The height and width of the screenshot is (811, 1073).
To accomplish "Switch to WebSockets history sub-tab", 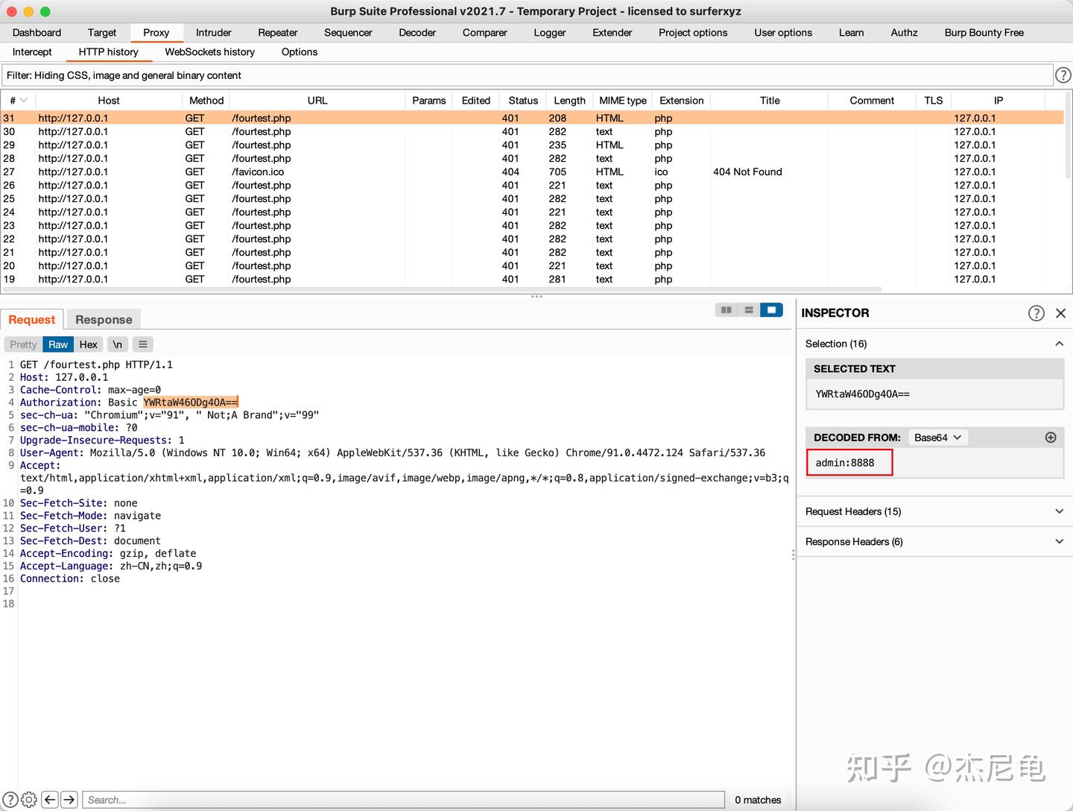I will [210, 52].
